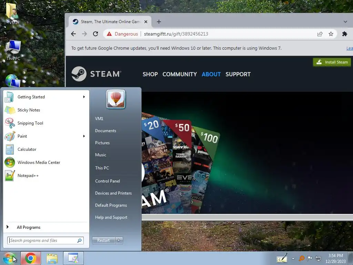Screen dimensions: 353x265
Task: Open Pictures library link
Action: coord(102,143)
